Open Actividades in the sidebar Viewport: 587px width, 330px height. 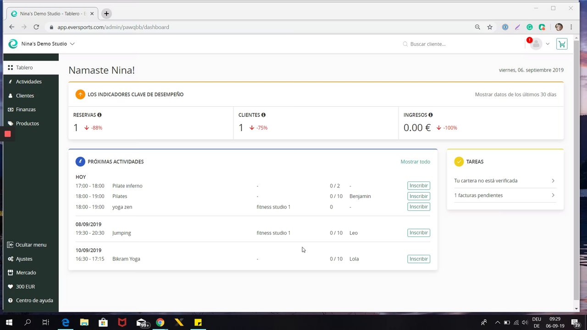click(31, 82)
